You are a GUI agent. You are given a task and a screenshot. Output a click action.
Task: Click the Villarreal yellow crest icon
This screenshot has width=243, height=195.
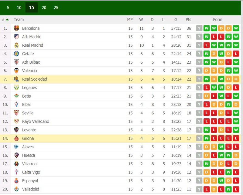(16, 164)
